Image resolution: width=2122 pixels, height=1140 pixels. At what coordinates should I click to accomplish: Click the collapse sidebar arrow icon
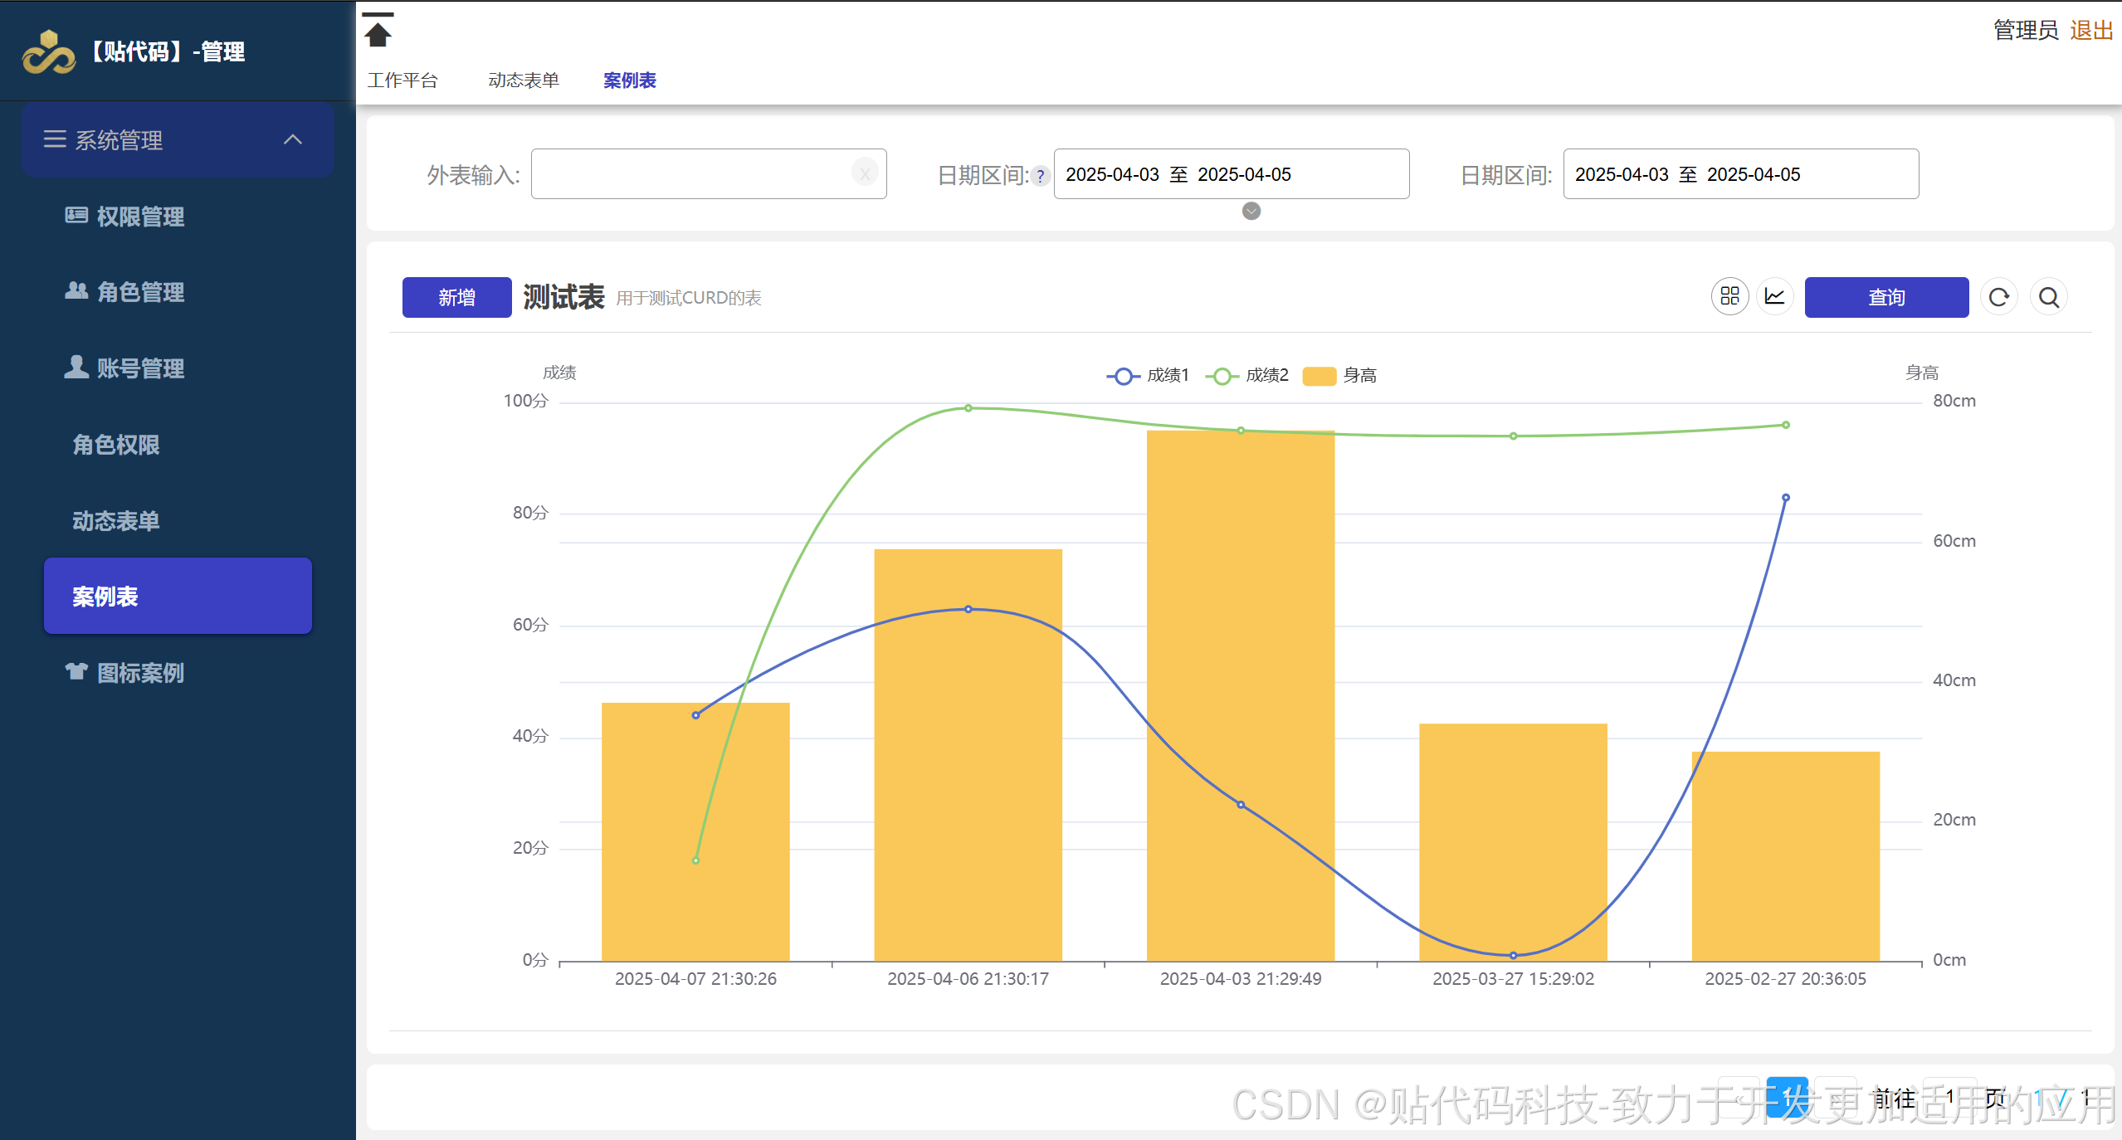[378, 31]
